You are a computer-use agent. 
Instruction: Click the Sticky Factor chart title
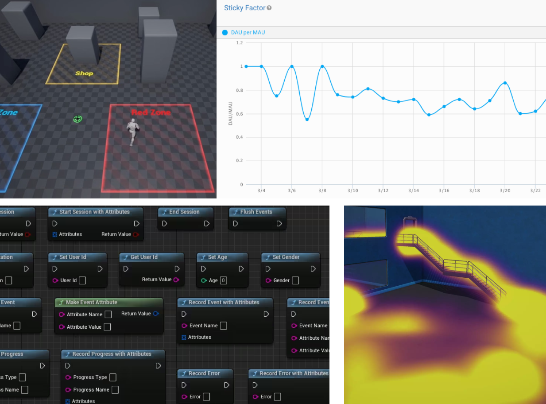click(244, 8)
